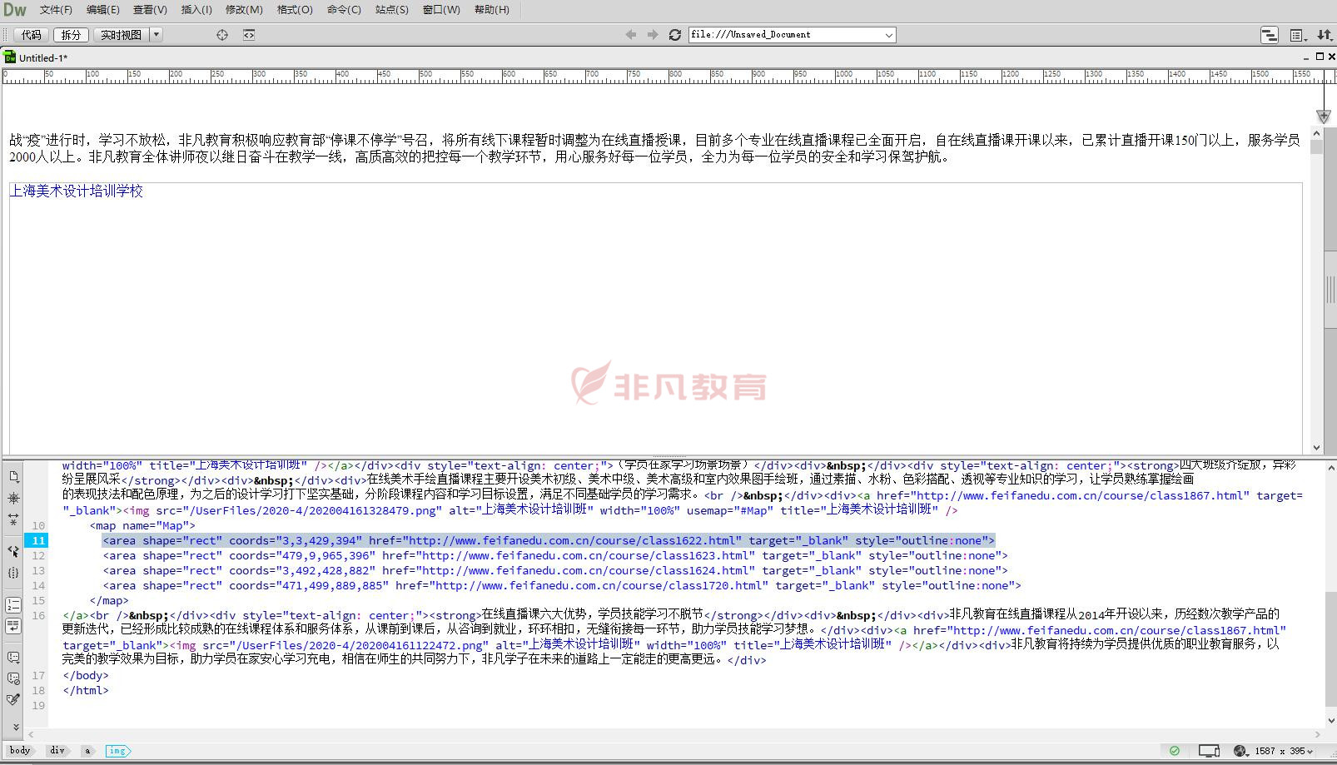Go forward with the right arrow
This screenshot has width=1337, height=765.
(653, 35)
